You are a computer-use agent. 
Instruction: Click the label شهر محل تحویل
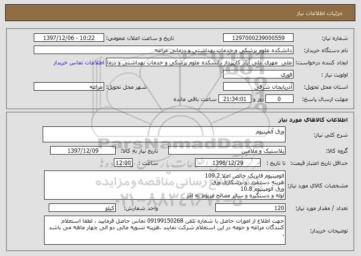click(x=126, y=87)
